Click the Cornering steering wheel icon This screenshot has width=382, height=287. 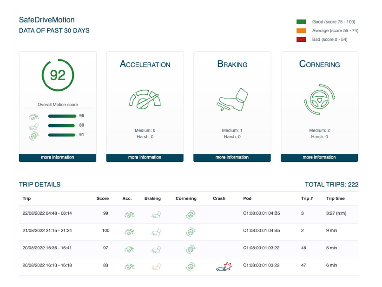point(319,100)
